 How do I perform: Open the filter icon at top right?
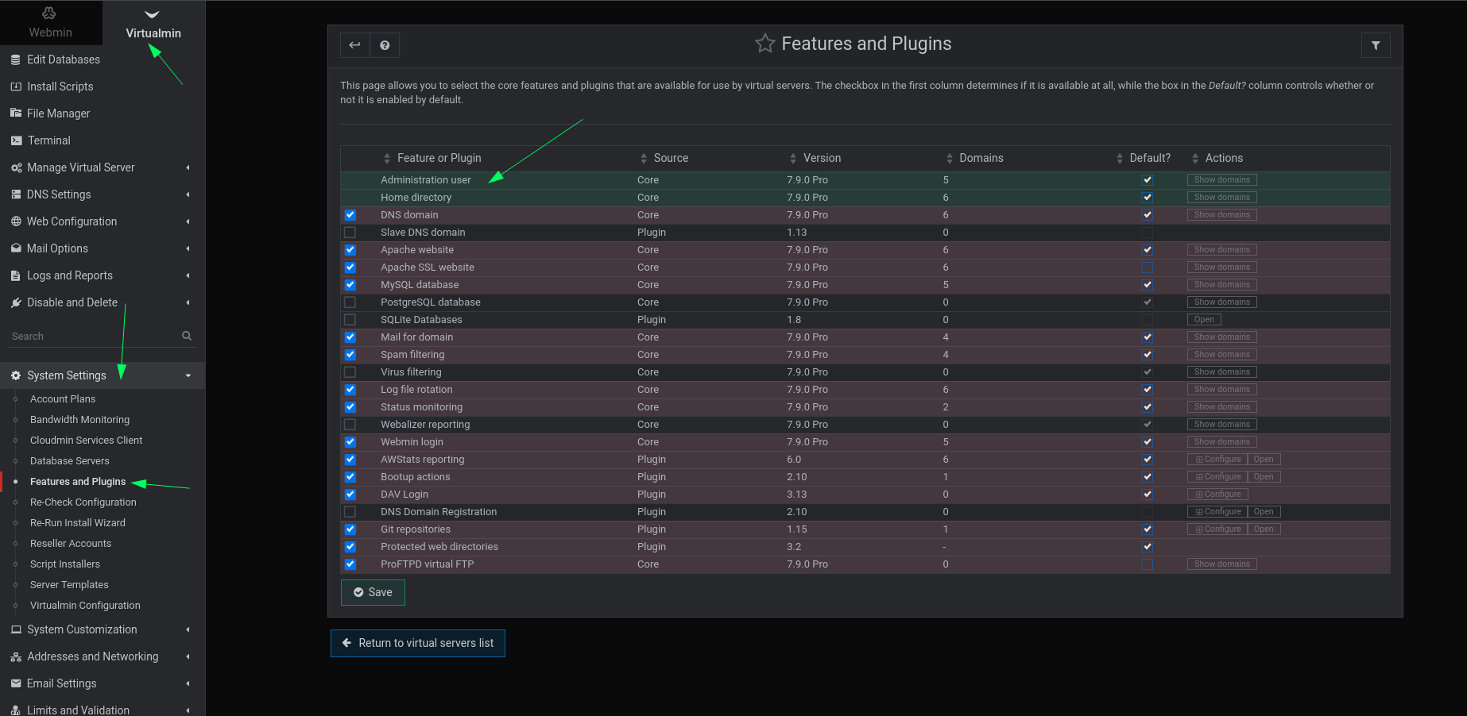click(x=1376, y=45)
